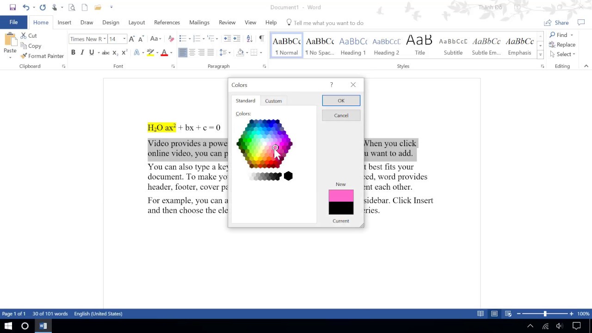The width and height of the screenshot is (592, 333).
Task: Click the Undo arrow icon
Action: 26,7
